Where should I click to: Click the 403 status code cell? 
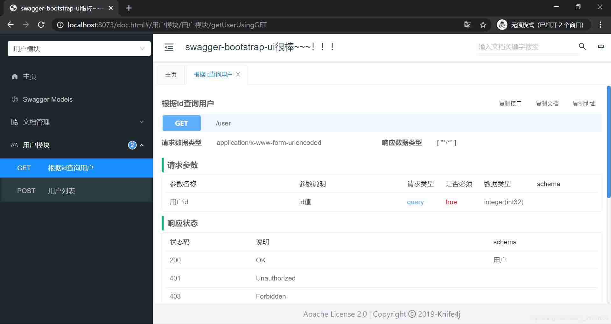coord(175,296)
